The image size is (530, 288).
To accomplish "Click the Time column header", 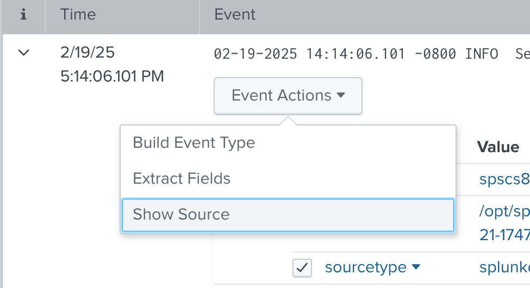I will (x=78, y=15).
